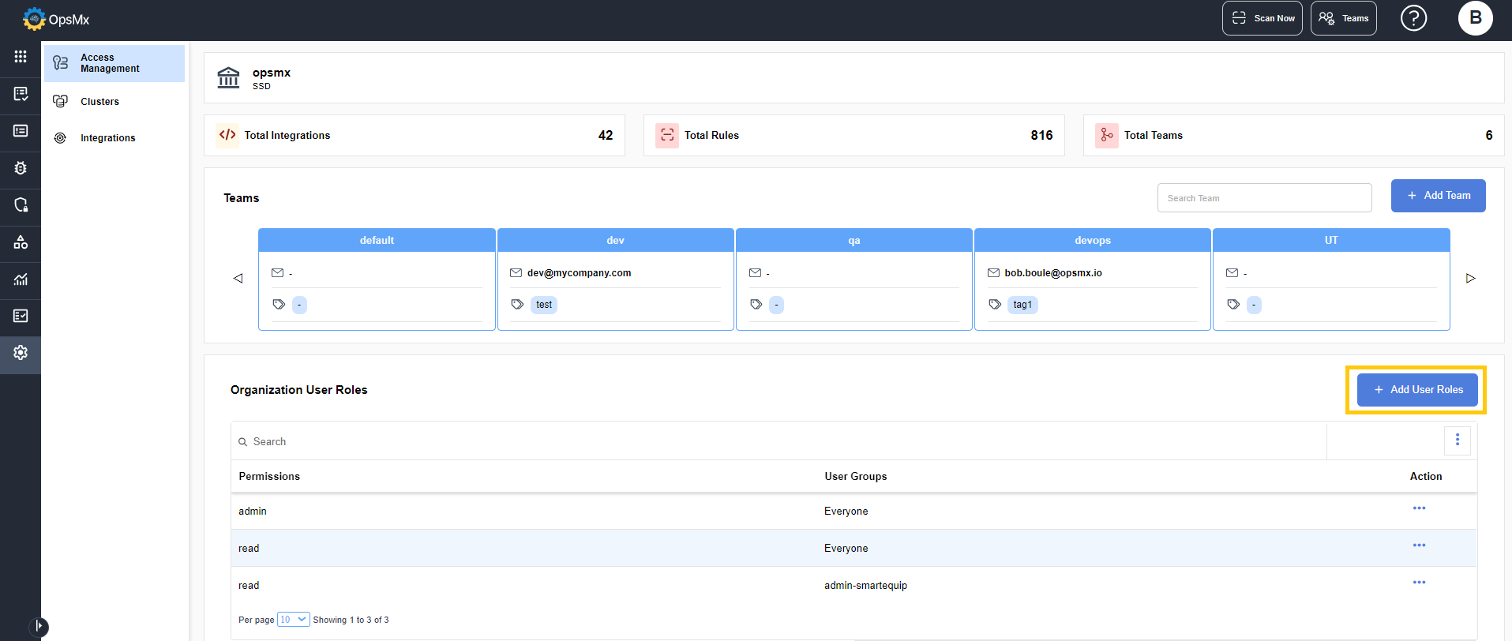Click the bug icon in left sidebar
The width and height of the screenshot is (1512, 641).
point(21,168)
